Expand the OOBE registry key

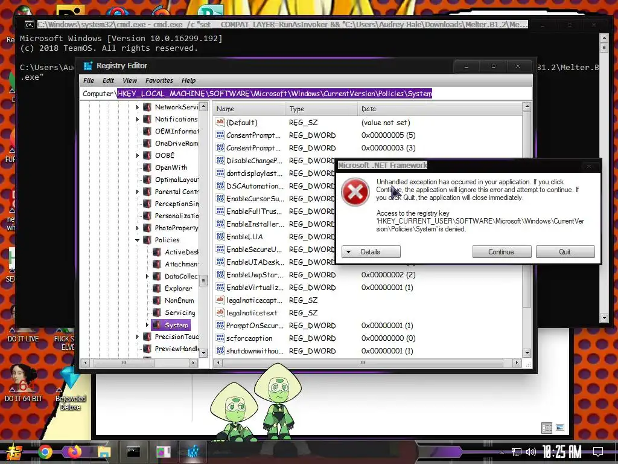[138, 155]
